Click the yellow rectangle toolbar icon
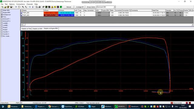The width and height of the screenshot is (194, 109). pos(55,7)
